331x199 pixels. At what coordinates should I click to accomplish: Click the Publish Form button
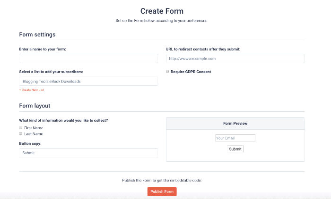(162, 191)
